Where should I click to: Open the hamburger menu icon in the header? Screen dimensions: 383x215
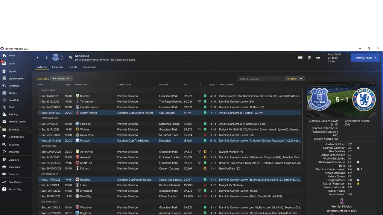tap(300, 58)
